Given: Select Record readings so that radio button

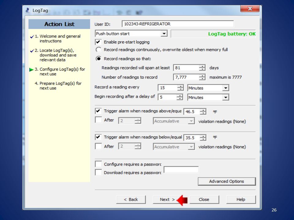Looking at the screenshot, I should (98, 59).
